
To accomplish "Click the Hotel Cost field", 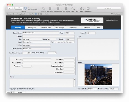I will coord(69,60).
